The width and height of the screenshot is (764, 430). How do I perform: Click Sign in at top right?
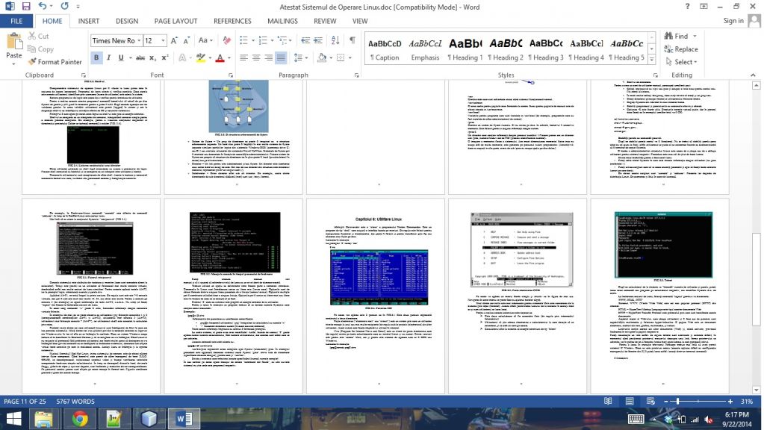733,21
